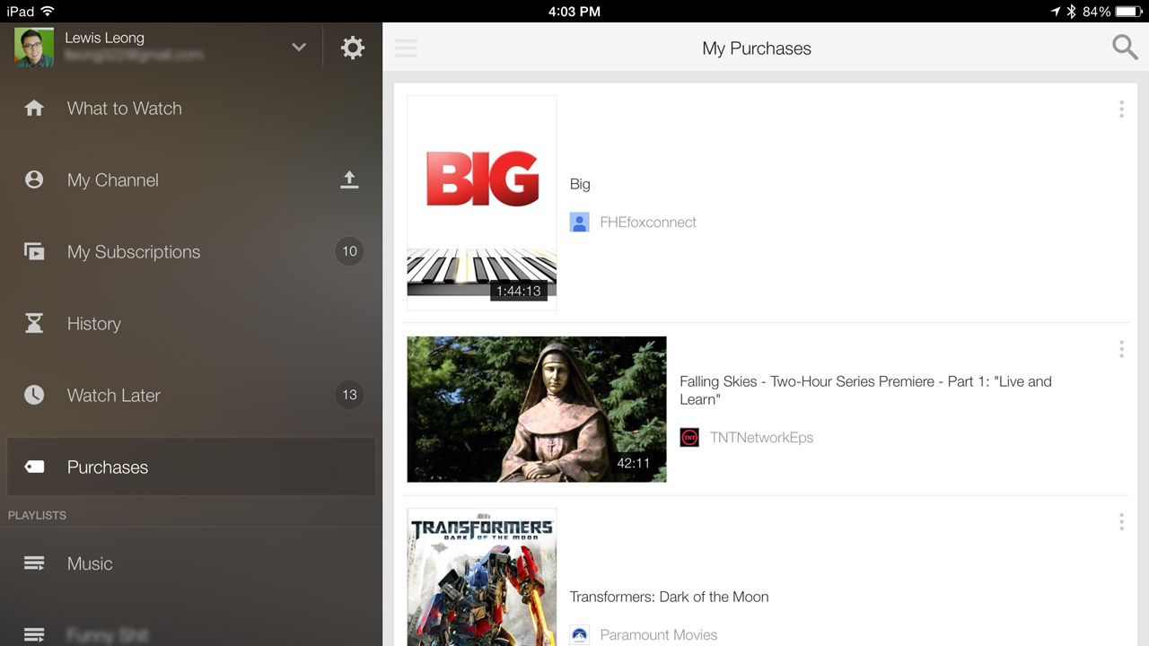Tap the Watch Later count badge 13
The image size is (1149, 646).
point(349,395)
